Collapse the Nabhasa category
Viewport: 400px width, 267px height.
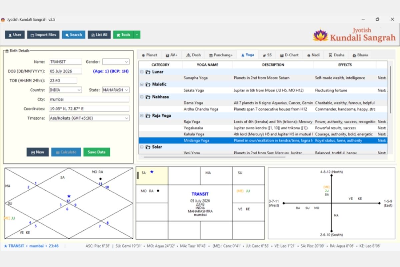pyautogui.click(x=142, y=97)
